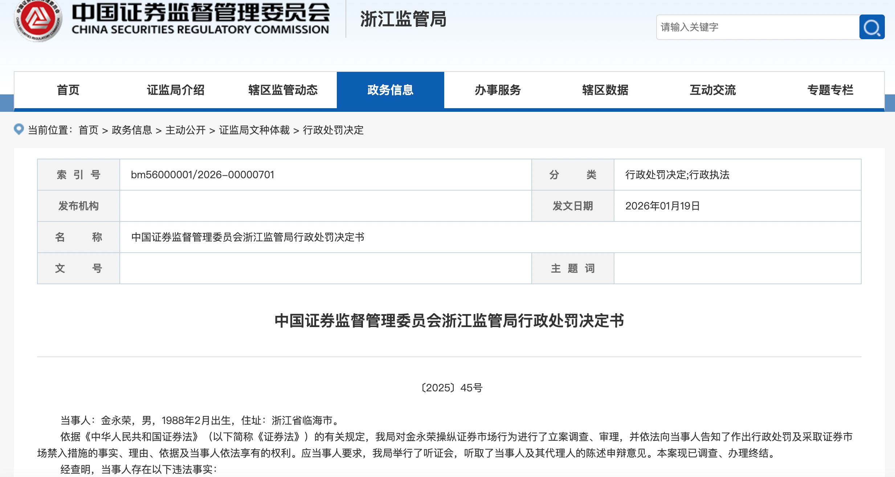Screen dimensions: 895x477
Task: Open 证监局文种体裁 breadcrumb link
Action: click(x=254, y=130)
